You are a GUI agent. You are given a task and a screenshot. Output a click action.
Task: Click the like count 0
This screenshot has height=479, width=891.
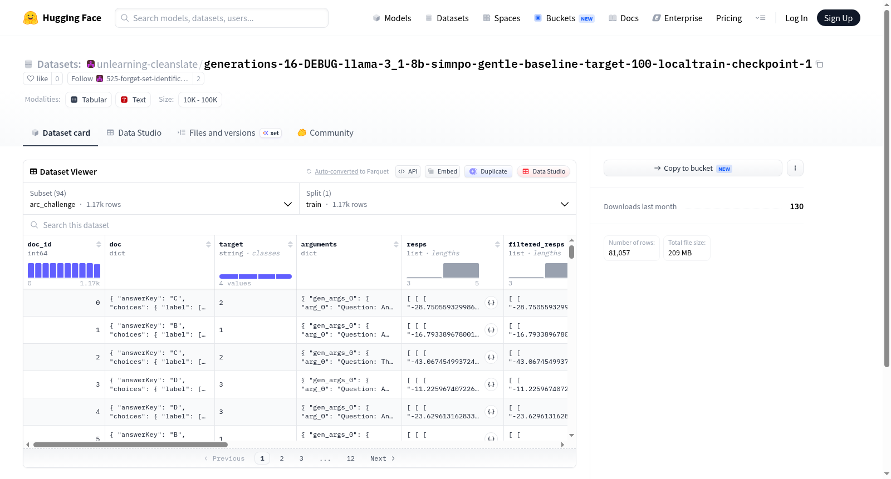point(57,78)
